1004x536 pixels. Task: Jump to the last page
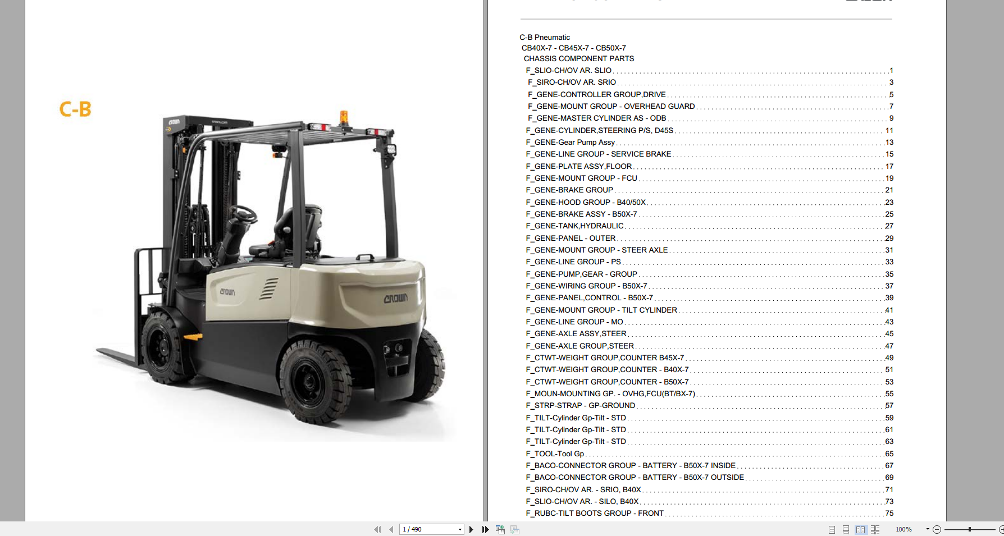(485, 529)
